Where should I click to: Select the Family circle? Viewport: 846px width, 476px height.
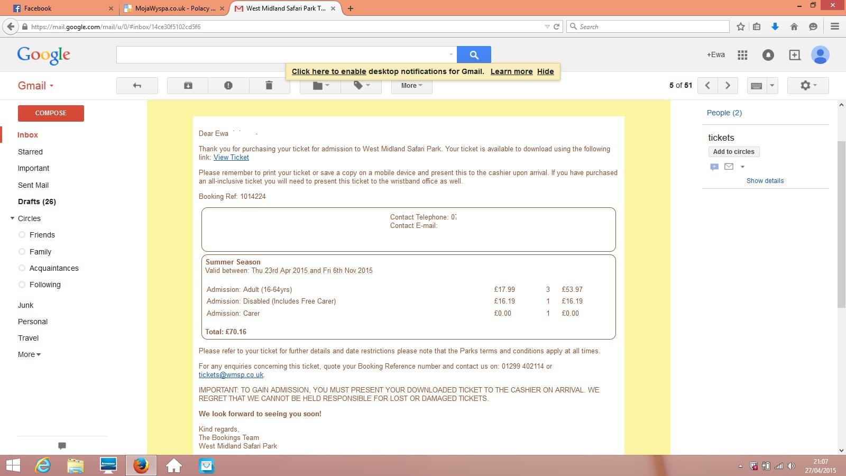[40, 252]
